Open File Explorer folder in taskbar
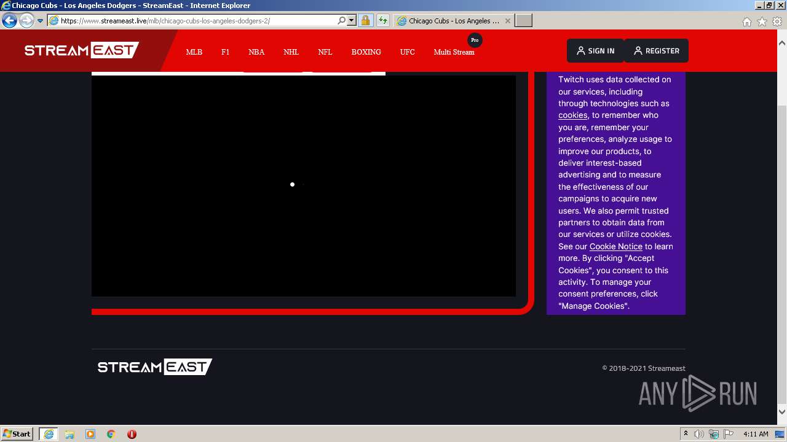787x442 pixels. tap(69, 434)
